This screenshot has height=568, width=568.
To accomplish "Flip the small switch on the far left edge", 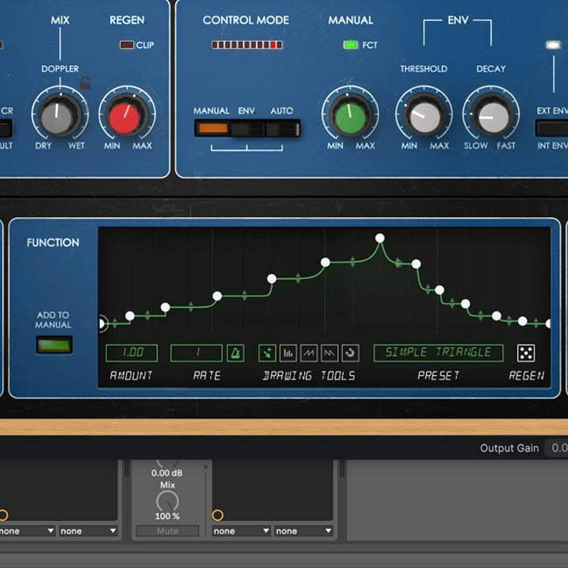I will pos(5,127).
